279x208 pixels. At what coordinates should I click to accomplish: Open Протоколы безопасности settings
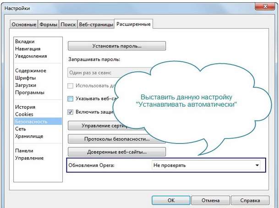point(116,139)
